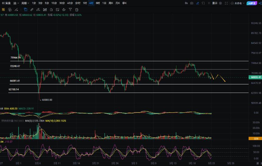The image size is (262, 166).
Task: Click the 2月 6 date axis label
Action: click(38, 163)
